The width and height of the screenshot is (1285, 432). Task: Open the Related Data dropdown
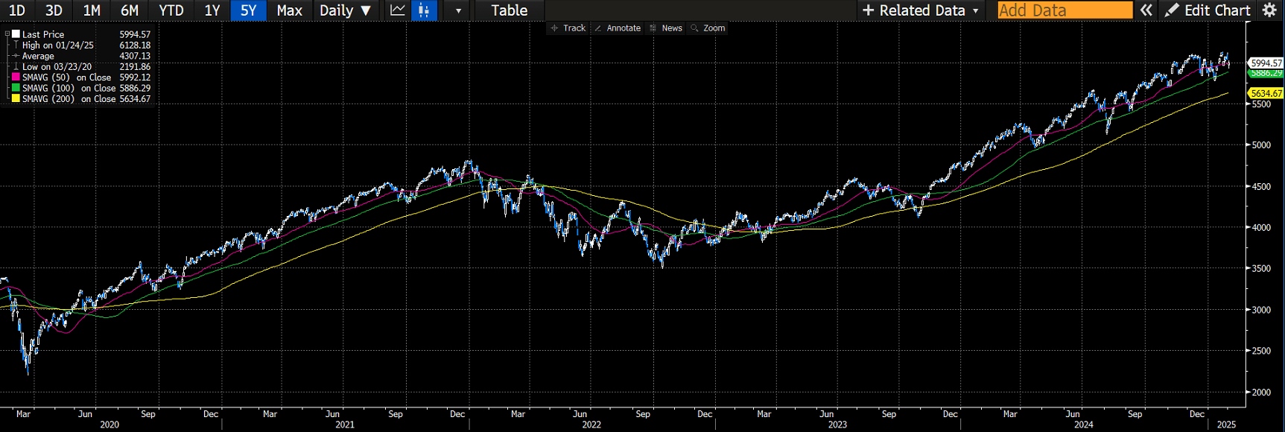[x=920, y=10]
